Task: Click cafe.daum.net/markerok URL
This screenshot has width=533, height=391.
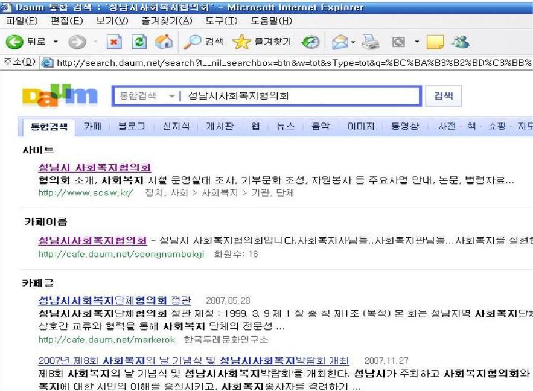Action: pos(106,339)
